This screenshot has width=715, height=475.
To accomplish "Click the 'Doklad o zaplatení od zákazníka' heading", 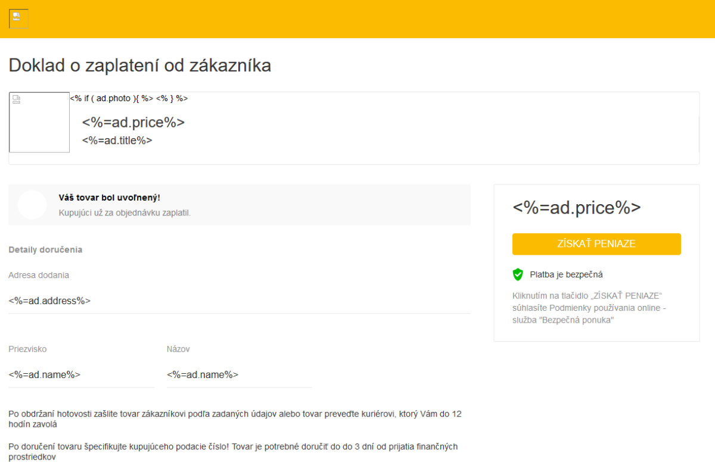I will pos(140,65).
